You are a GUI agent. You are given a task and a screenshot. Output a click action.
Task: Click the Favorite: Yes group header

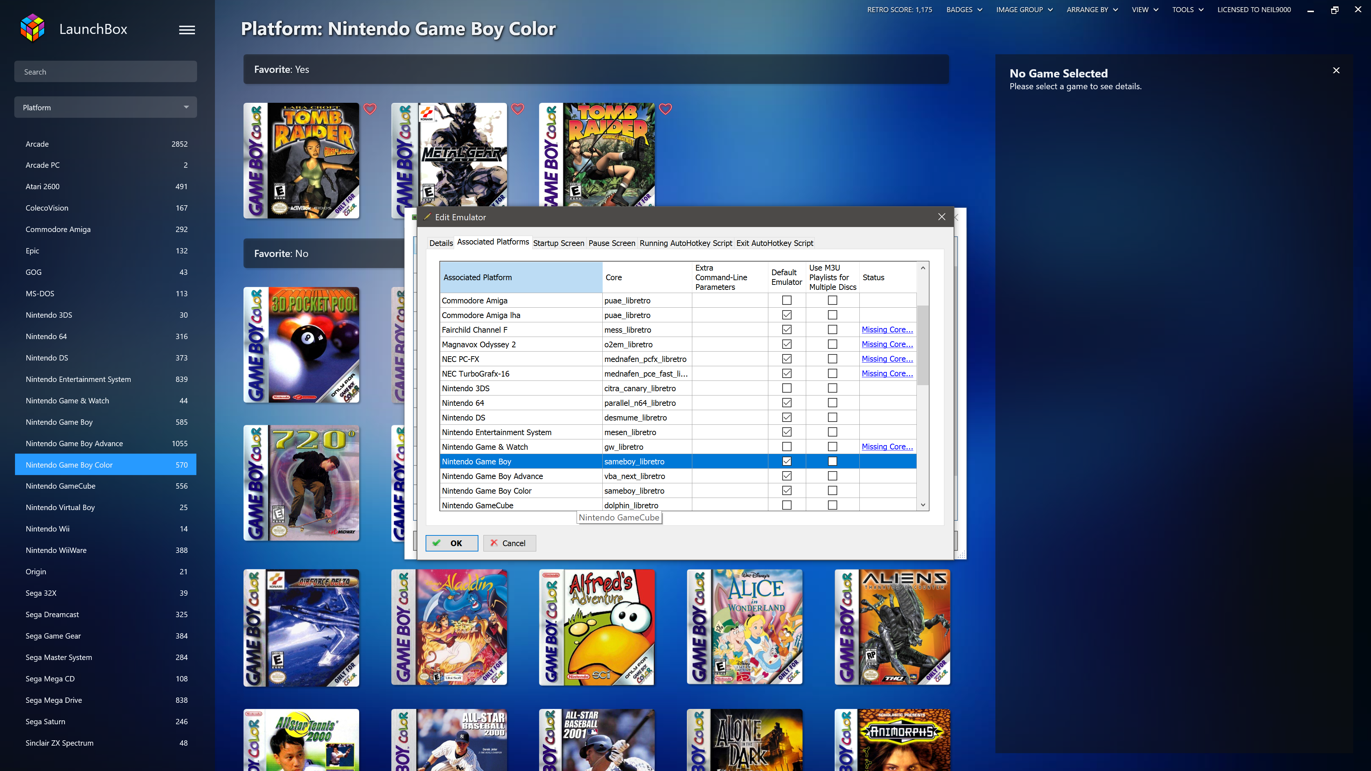[596, 69]
